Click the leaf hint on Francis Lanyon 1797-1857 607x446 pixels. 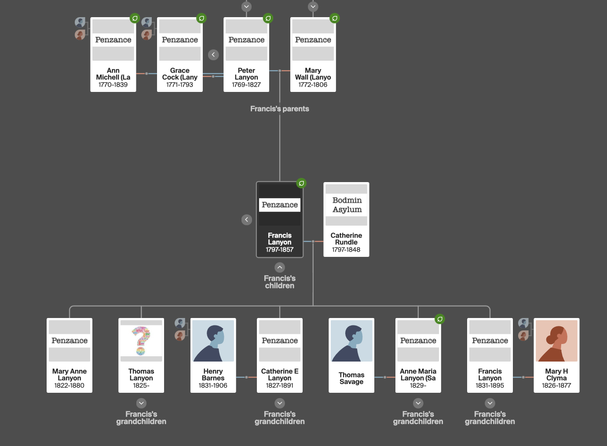click(301, 183)
